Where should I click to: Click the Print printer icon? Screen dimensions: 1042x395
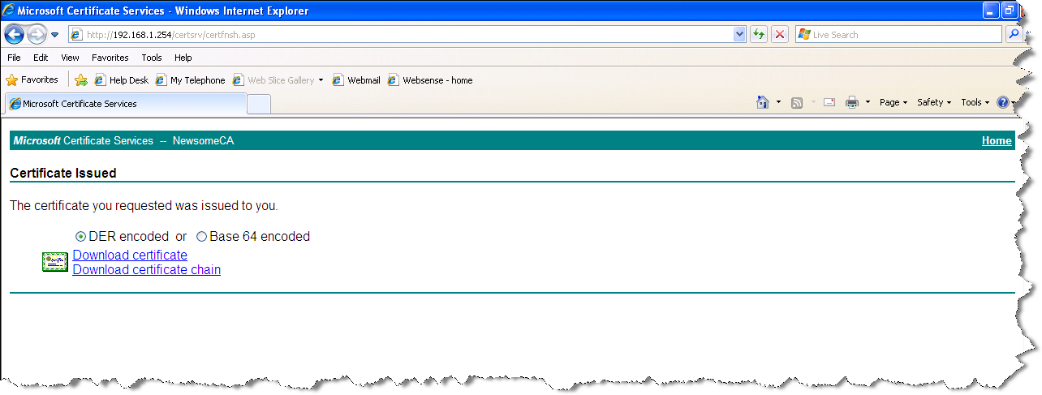tap(852, 102)
